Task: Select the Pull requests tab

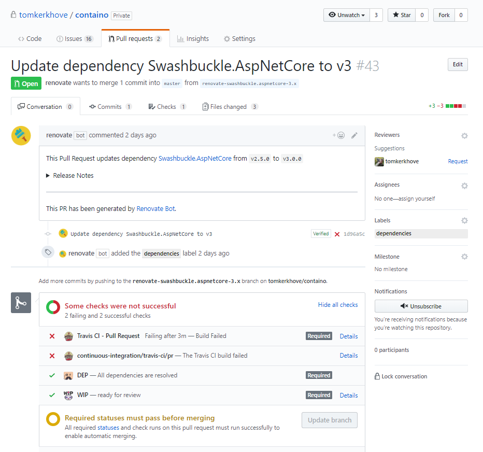Action: [x=135, y=39]
